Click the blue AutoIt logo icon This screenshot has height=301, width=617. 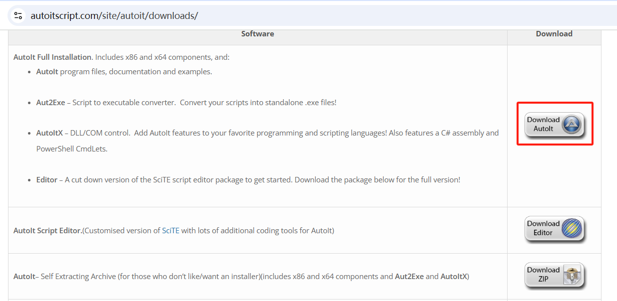[x=572, y=124]
